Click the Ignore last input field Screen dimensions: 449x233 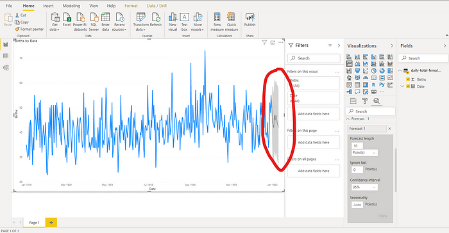click(x=357, y=170)
